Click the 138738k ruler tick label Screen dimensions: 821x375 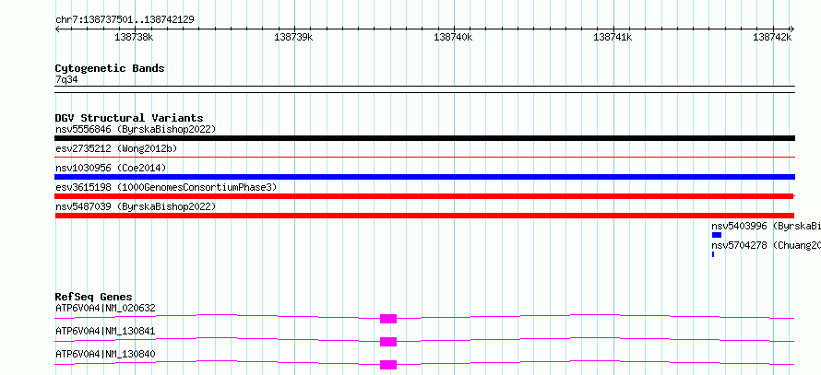click(x=134, y=37)
